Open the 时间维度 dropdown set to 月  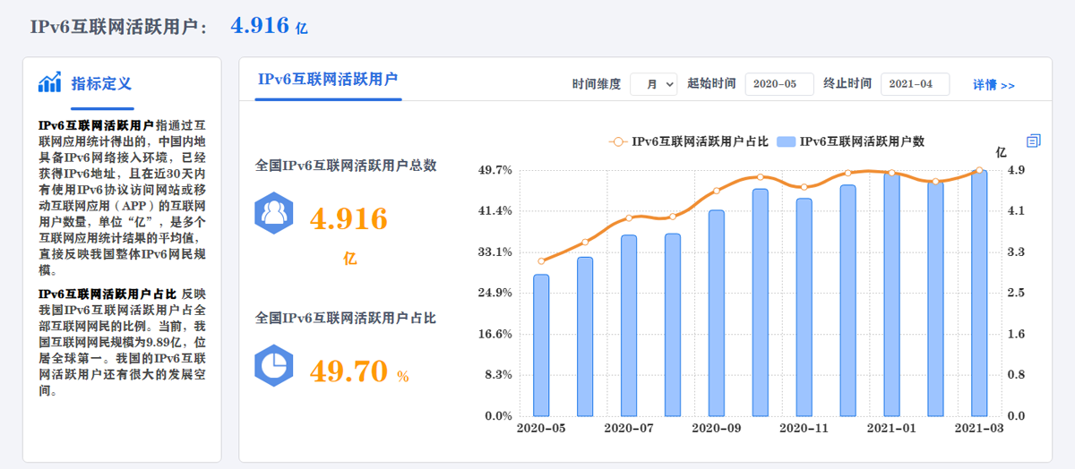[x=653, y=84]
